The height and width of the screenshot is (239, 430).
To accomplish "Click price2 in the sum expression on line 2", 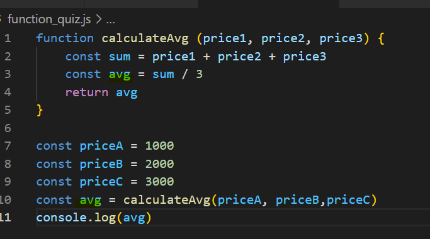I will (x=239, y=57).
